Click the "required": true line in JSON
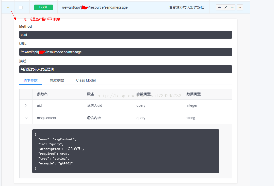The height and width of the screenshot is (186, 274). [x=54, y=154]
